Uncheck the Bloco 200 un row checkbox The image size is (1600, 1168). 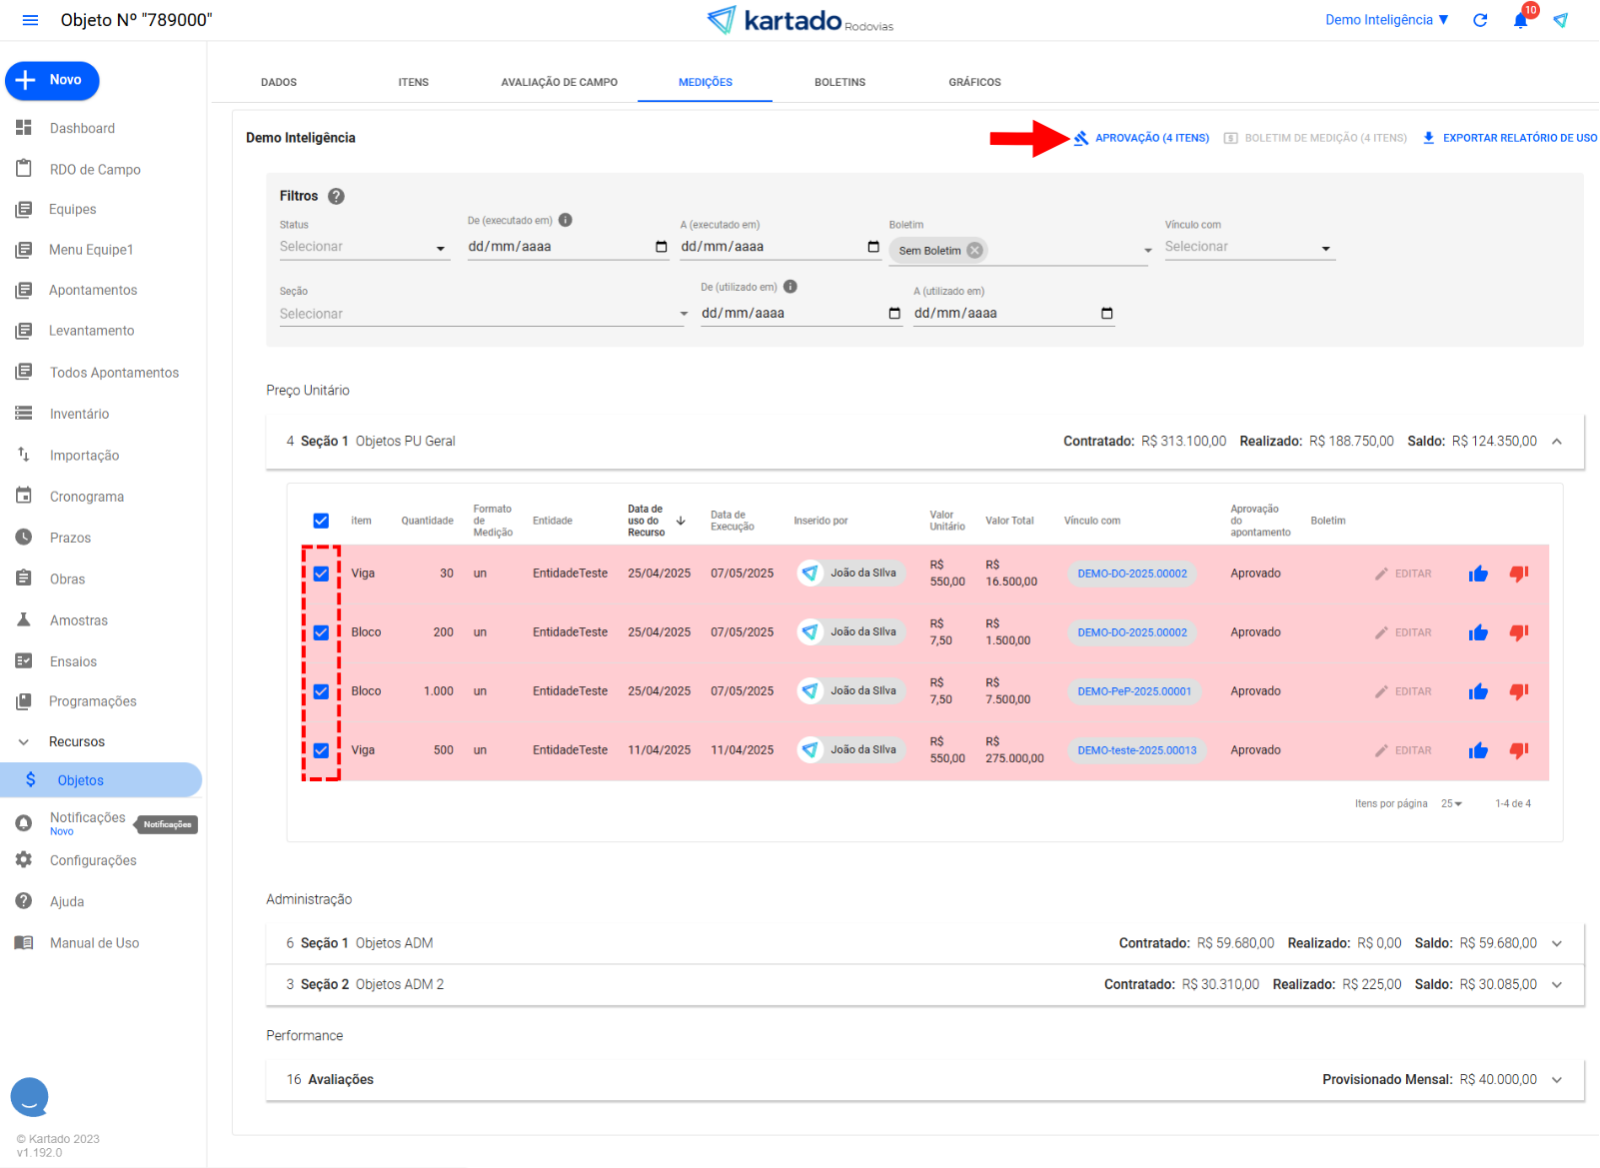point(321,632)
